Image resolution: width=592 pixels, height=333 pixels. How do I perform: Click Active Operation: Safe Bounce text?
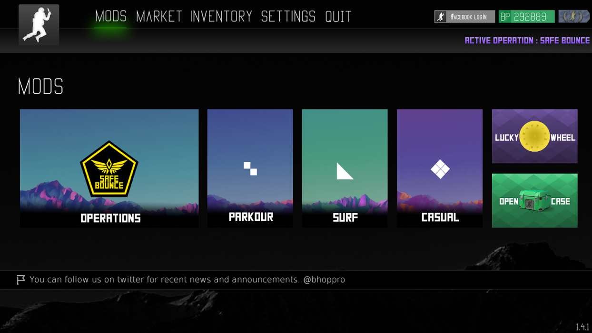527,40
